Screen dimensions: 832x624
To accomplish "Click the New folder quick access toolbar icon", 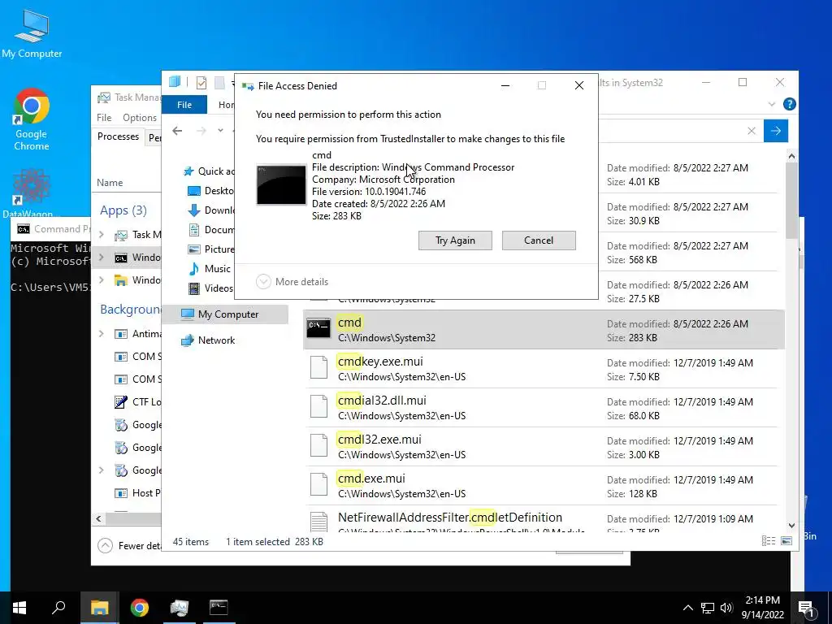I will coord(219,82).
